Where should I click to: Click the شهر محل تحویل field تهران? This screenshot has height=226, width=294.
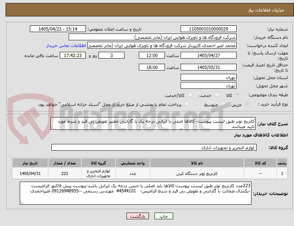pyautogui.click(x=209, y=85)
